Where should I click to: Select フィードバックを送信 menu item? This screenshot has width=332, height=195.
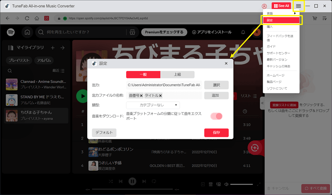click(x=281, y=38)
